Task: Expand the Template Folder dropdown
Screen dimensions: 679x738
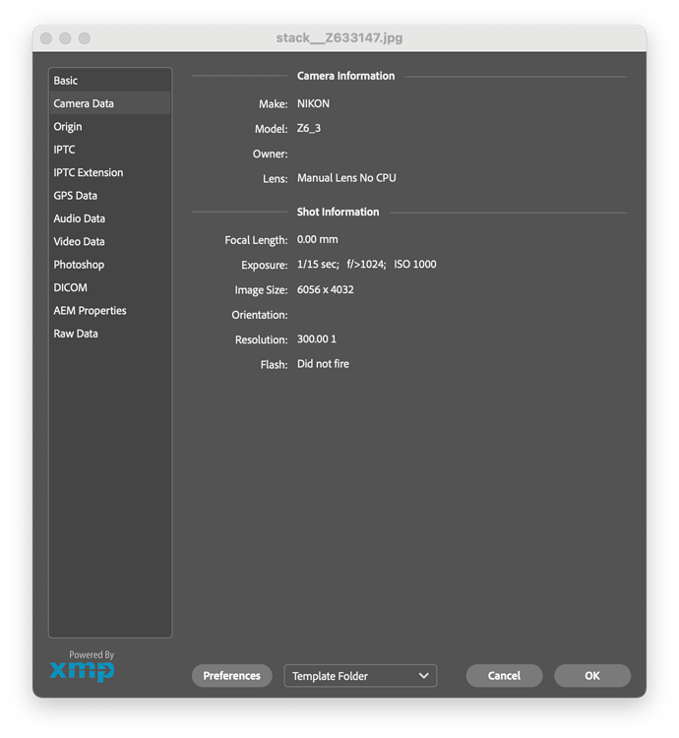Action: click(359, 676)
